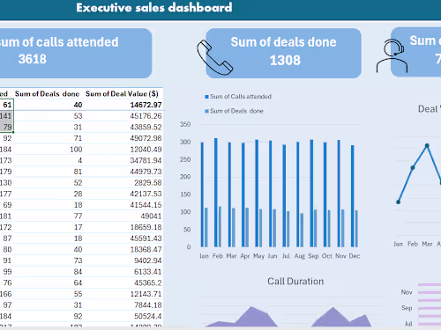Image resolution: width=441 pixels, height=330 pixels.
Task: Click the Dec calls attended bar
Action: pos(352,196)
